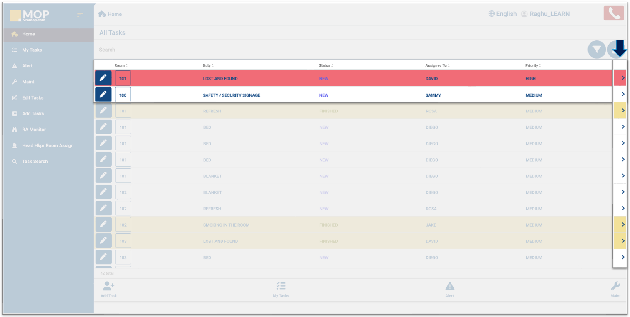Collapse the sidebar using the hamburger icon
630x317 pixels.
point(80,15)
